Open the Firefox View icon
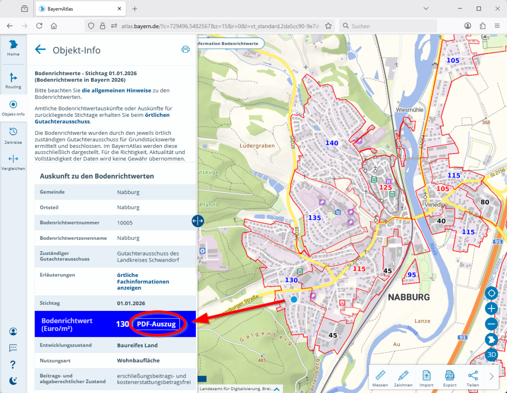Screen dimensions: 507x393 click(x=24, y=9)
